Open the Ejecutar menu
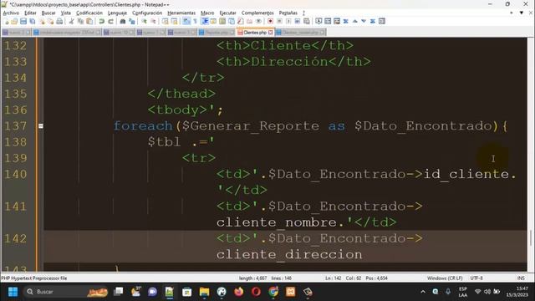Image resolution: width=535 pixels, height=301 pixels. (x=227, y=13)
